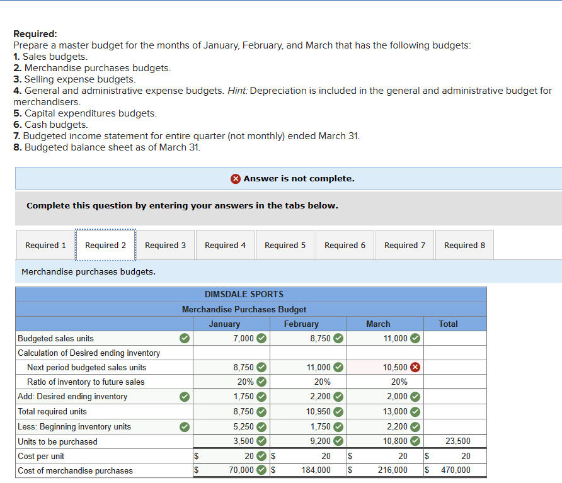This screenshot has width=562, height=483.
Task: Click the green check next to 10,950 total required
Action: click(338, 412)
